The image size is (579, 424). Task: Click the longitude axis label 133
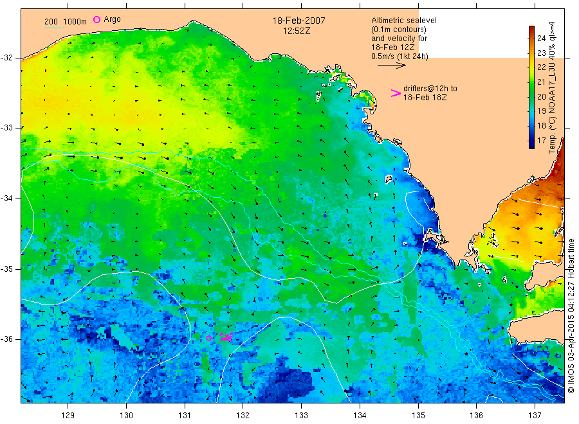(301, 416)
